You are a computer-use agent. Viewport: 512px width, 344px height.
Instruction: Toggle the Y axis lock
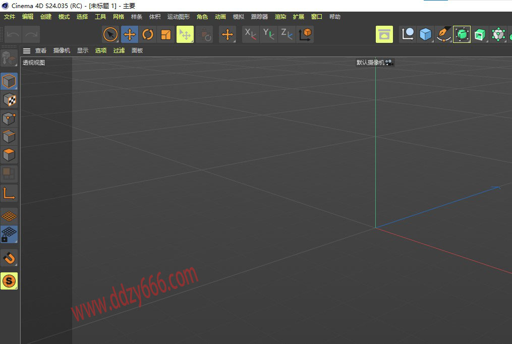pos(268,34)
